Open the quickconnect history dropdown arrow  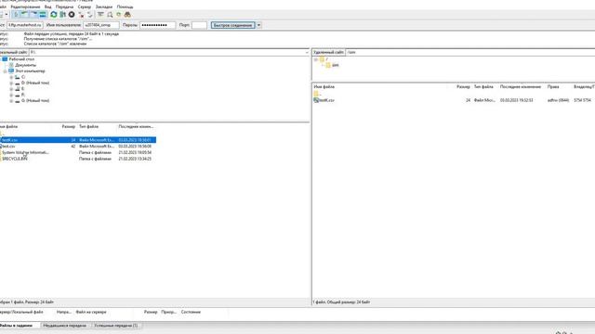(x=258, y=25)
